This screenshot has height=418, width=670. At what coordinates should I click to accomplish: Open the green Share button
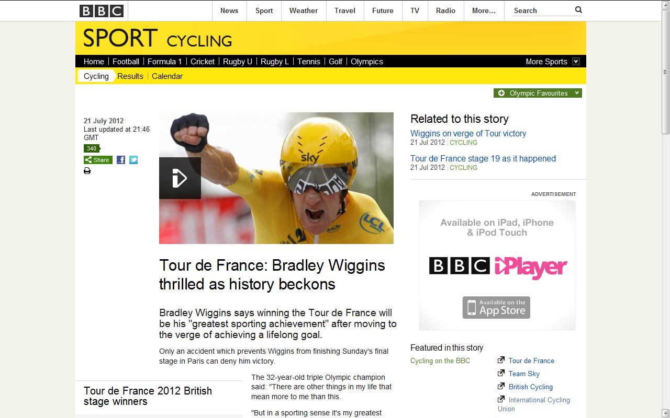[x=98, y=160]
